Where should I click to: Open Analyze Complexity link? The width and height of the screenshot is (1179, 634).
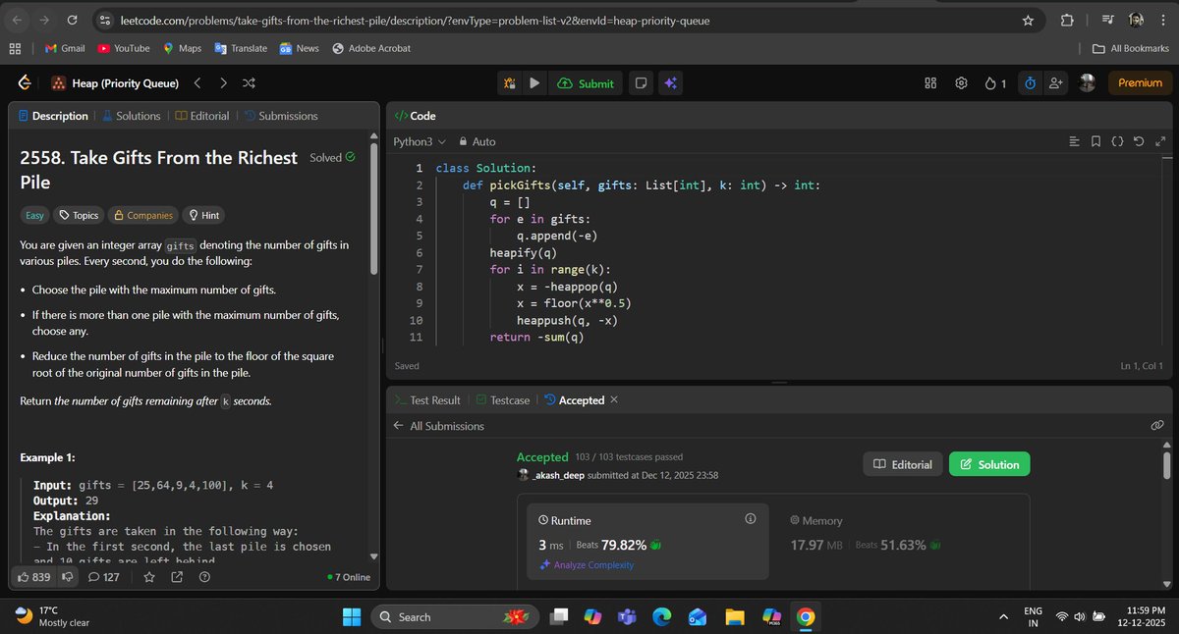[x=587, y=565]
